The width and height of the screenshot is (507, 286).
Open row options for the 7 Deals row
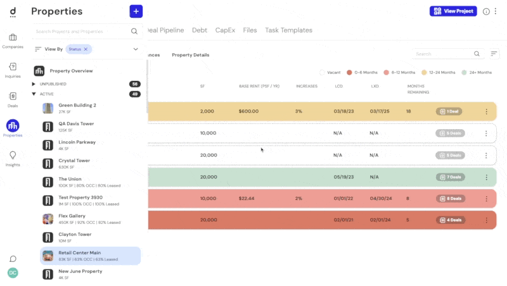(486, 177)
